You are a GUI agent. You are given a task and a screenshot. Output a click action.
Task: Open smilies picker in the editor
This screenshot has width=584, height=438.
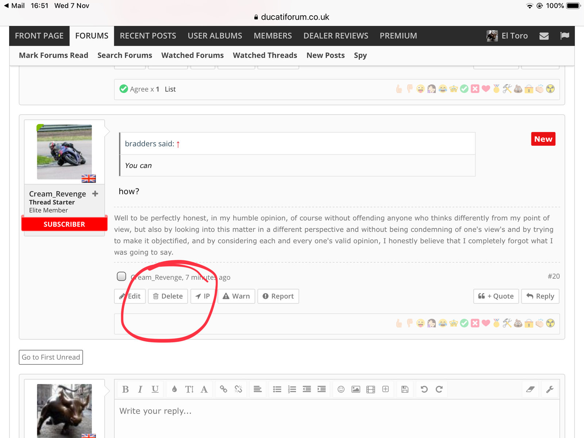[x=341, y=389]
